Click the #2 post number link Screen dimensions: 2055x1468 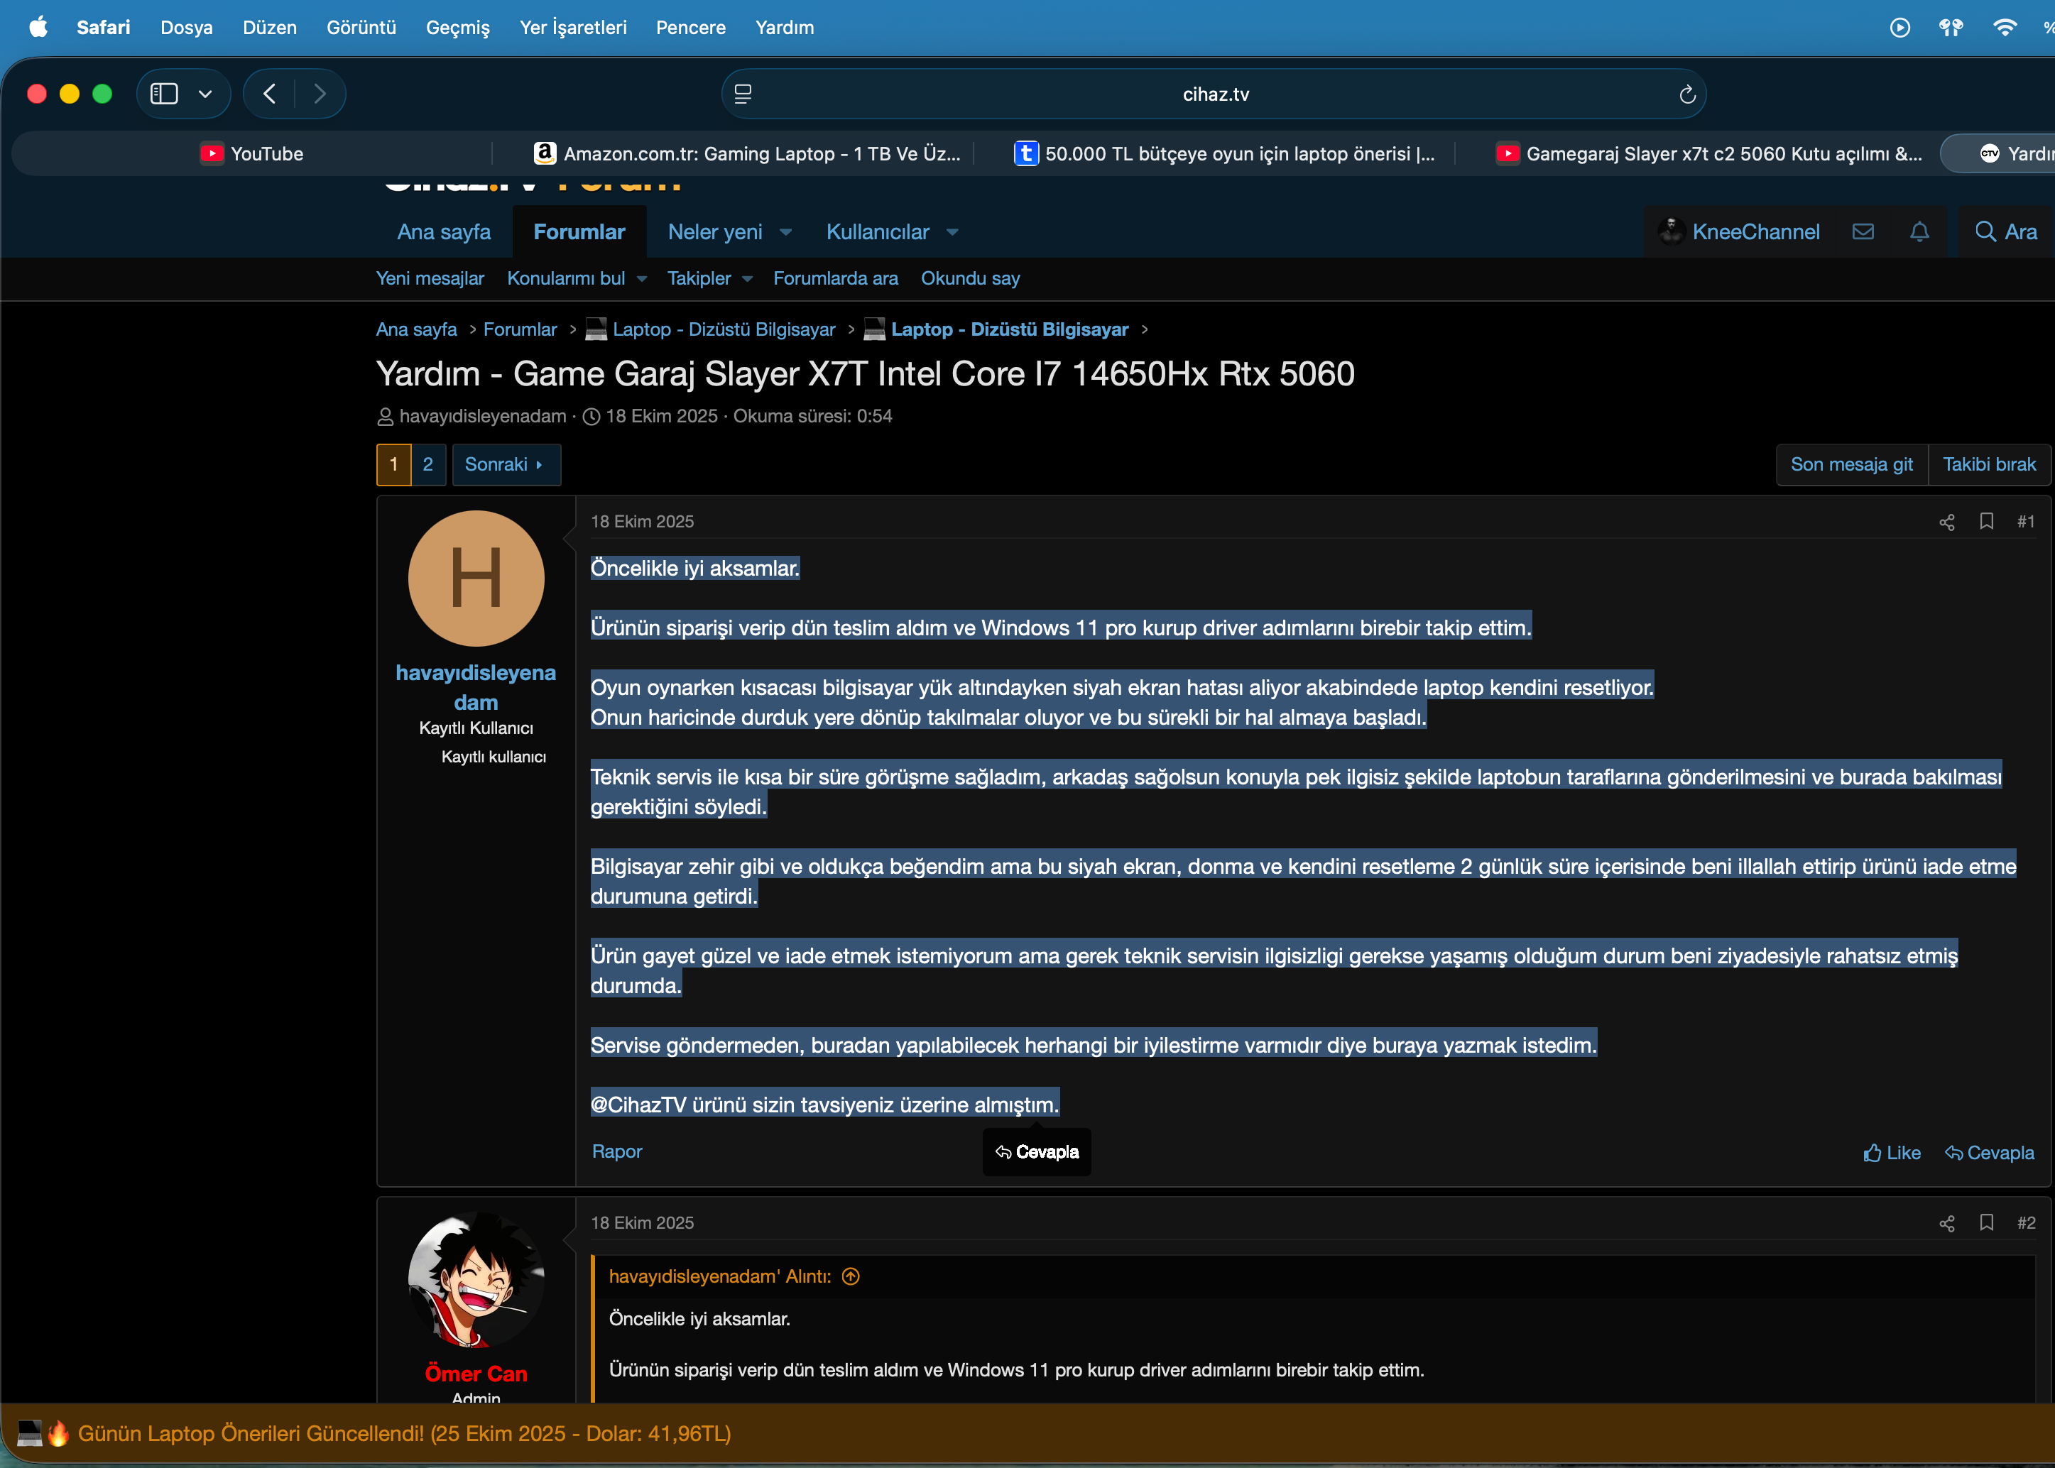2026,1223
